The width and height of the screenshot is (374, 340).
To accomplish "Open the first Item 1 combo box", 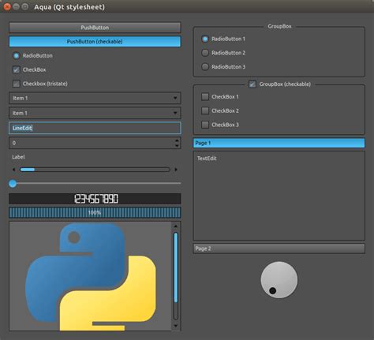I will pyautogui.click(x=95, y=98).
